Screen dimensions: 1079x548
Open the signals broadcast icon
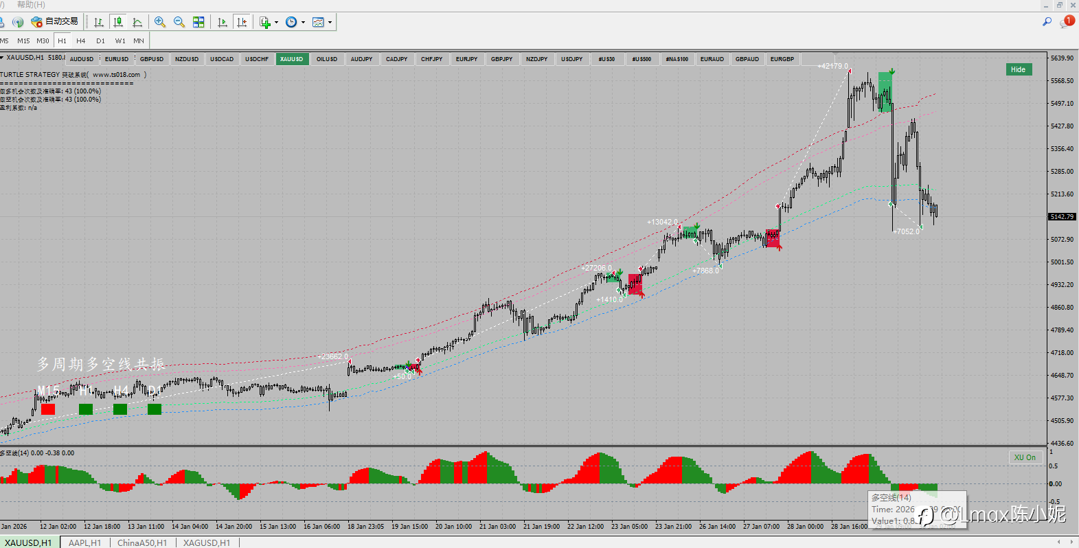(18, 22)
